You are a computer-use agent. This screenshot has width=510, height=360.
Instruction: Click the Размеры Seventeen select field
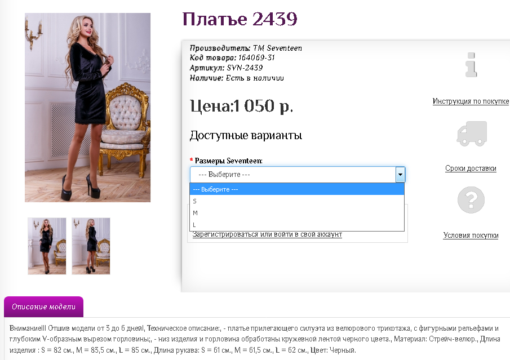(x=298, y=175)
